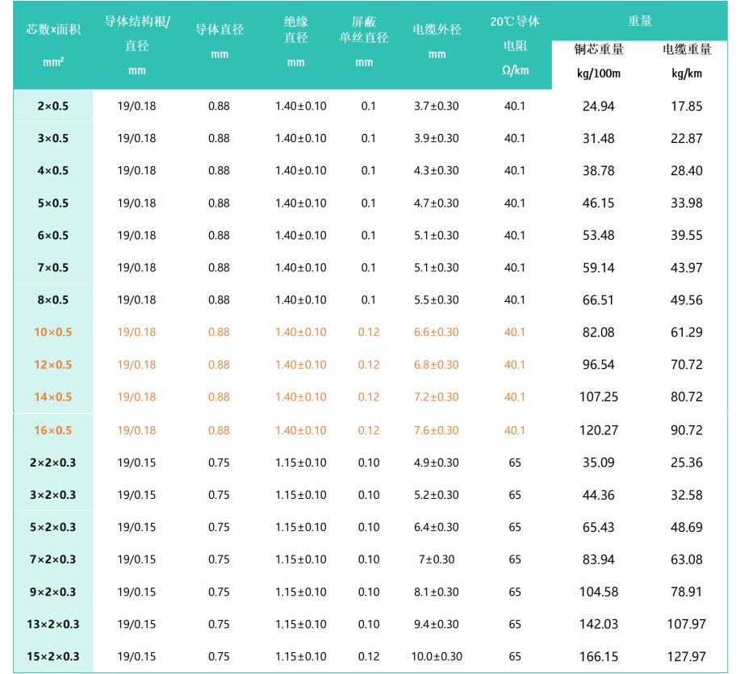Select the cable weight value 43.97
740x674 pixels.
tap(687, 267)
